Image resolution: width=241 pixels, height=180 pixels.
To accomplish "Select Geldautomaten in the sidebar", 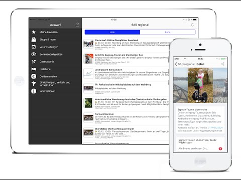I will coord(48,76).
